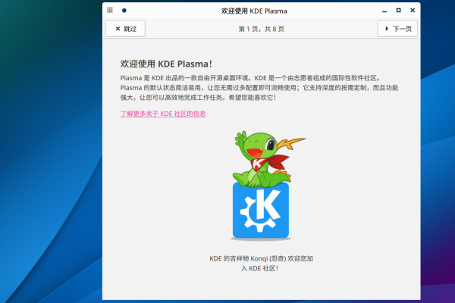The height and width of the screenshot is (303, 455).
Task: Click the blue KDE gear logo
Action: tap(260, 211)
